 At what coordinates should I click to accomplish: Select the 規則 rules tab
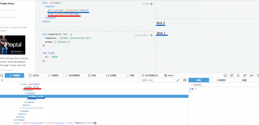tap(199, 80)
